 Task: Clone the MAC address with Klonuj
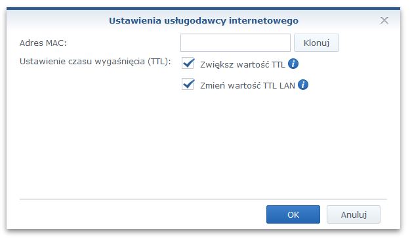316,43
